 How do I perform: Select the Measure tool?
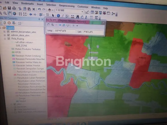tap(72, 16)
